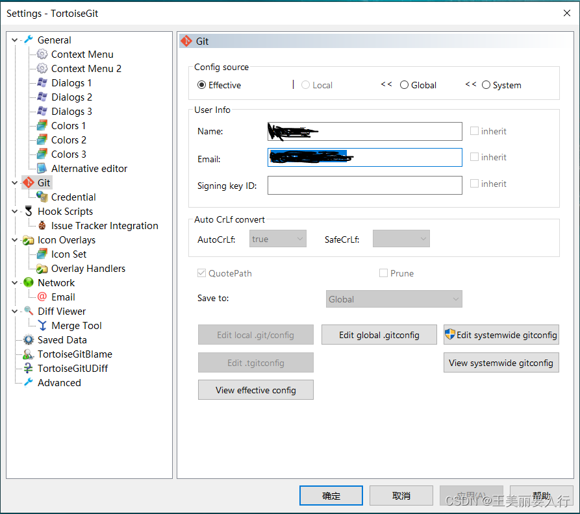Click the Advanced wrench icon
This screenshot has height=514, width=580.
(29, 382)
